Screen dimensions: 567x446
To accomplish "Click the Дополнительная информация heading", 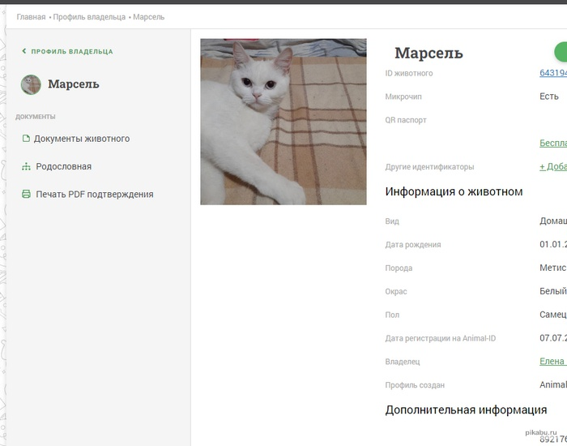I will point(466,410).
